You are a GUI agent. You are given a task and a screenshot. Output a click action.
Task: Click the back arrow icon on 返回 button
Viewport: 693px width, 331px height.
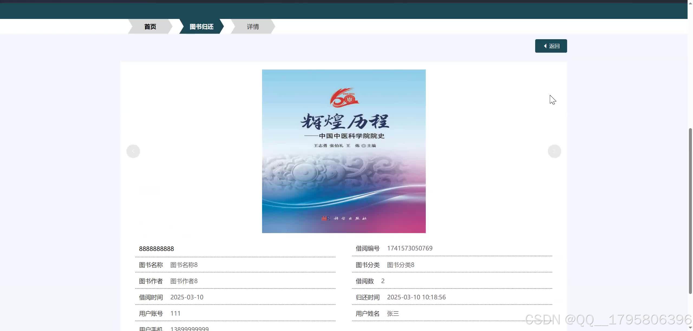pyautogui.click(x=545, y=46)
